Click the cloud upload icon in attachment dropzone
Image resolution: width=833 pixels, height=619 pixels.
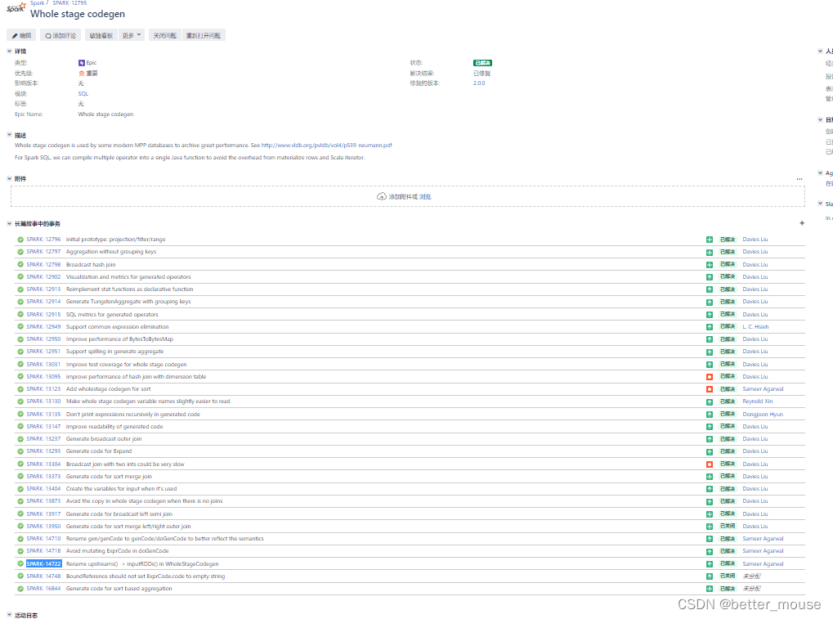(x=382, y=196)
